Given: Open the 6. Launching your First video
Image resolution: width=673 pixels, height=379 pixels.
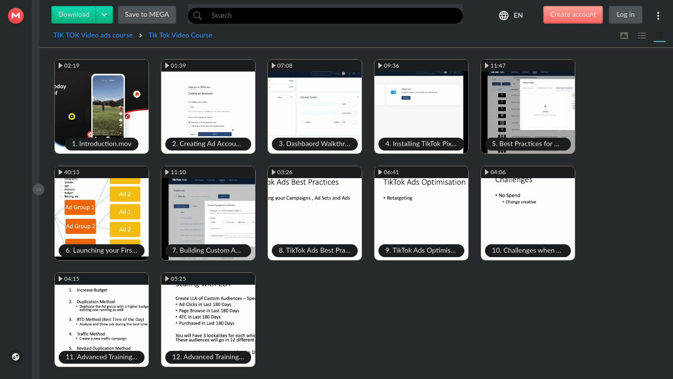Looking at the screenshot, I should tap(102, 213).
